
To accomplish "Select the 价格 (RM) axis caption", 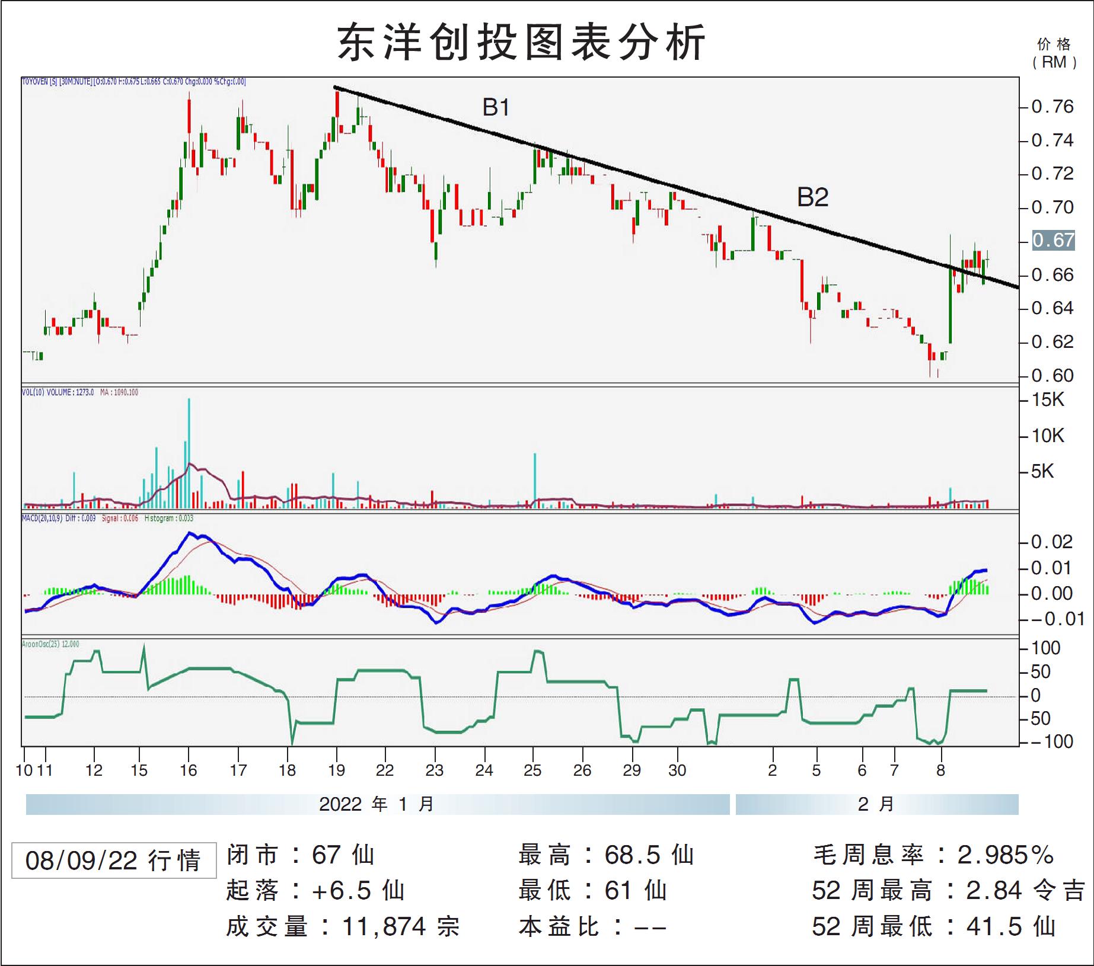I will pos(1054,53).
